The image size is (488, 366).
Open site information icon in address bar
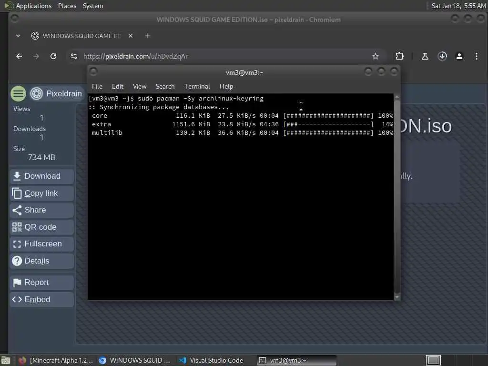point(74,56)
